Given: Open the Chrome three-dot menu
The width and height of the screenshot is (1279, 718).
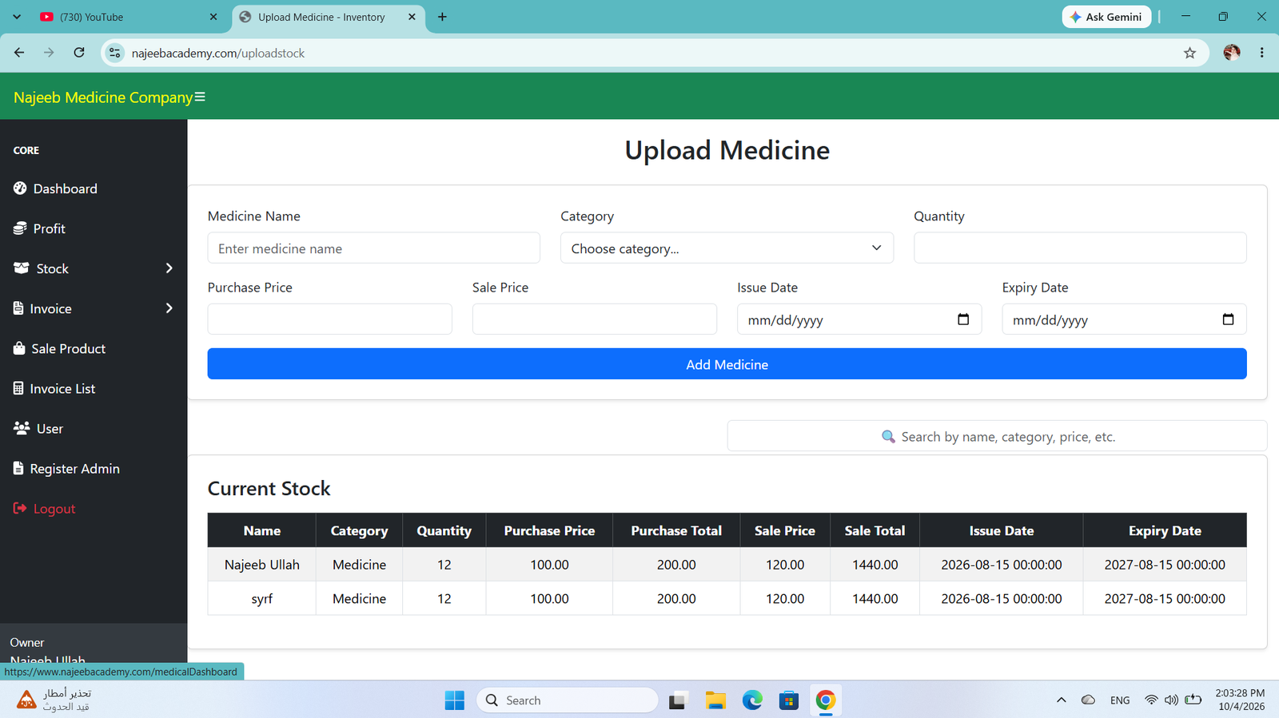Looking at the screenshot, I should (x=1262, y=53).
